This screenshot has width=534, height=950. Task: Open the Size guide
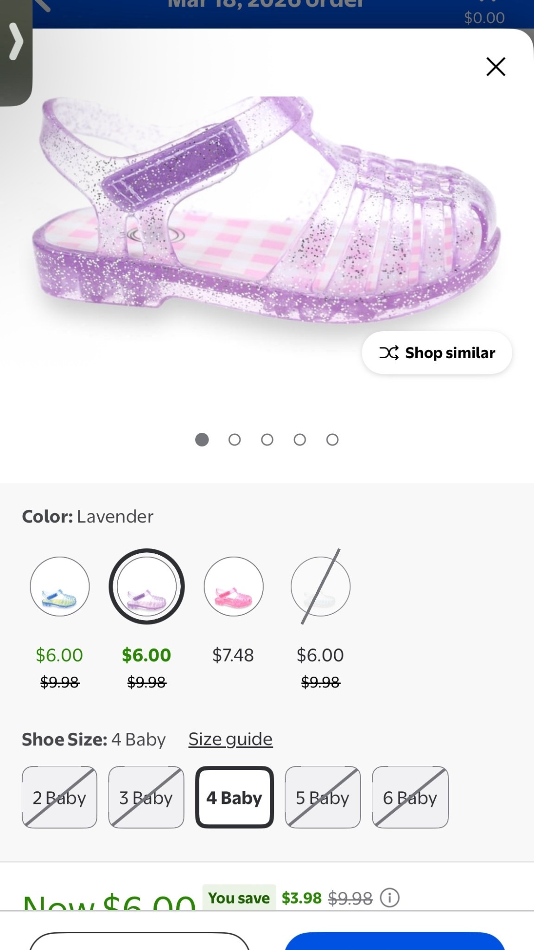230,739
